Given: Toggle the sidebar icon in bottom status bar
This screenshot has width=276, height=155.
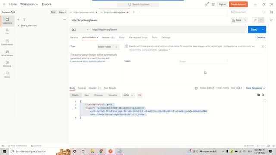Looking at the screenshot, I should [3, 146].
